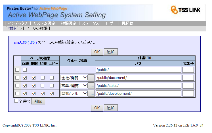Click ellipsis button beside 全社/閲覧 dropdown
This screenshot has width=212, height=133.
point(91,78)
